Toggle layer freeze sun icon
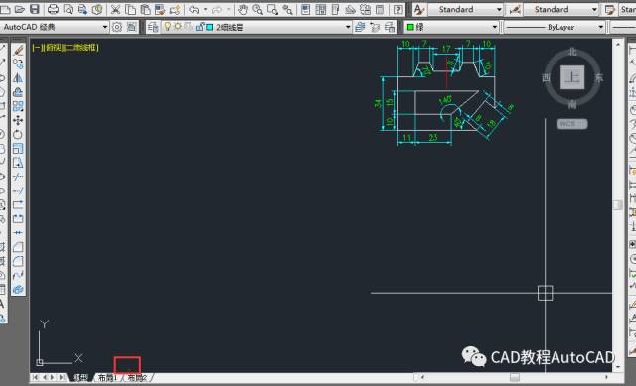 [178, 27]
